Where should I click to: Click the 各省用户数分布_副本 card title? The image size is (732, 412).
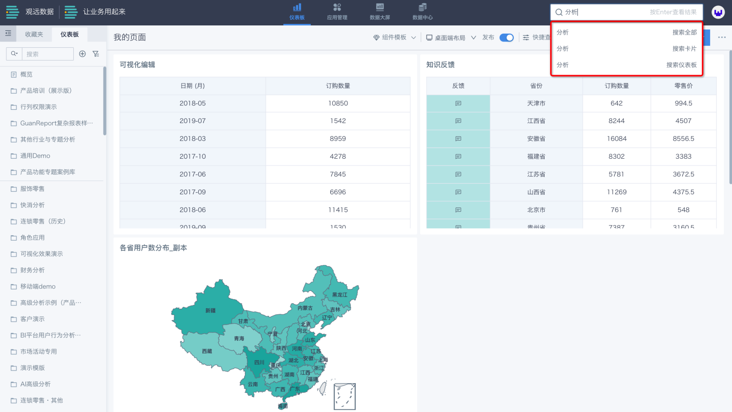click(153, 248)
